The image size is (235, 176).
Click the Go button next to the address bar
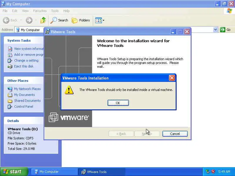coord(225,30)
